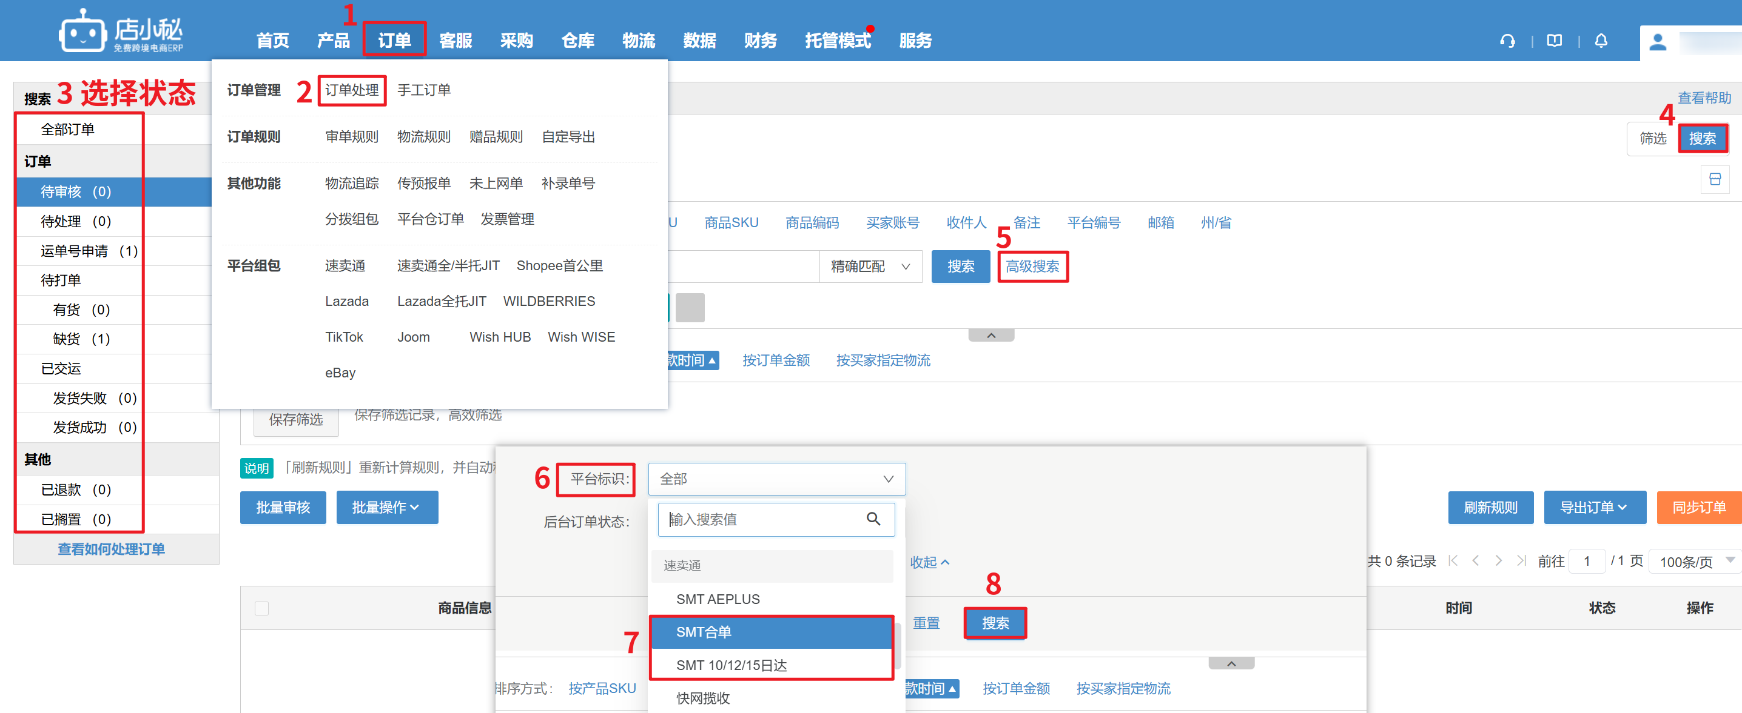
Task: Jump to first page arrow
Action: point(1453,560)
